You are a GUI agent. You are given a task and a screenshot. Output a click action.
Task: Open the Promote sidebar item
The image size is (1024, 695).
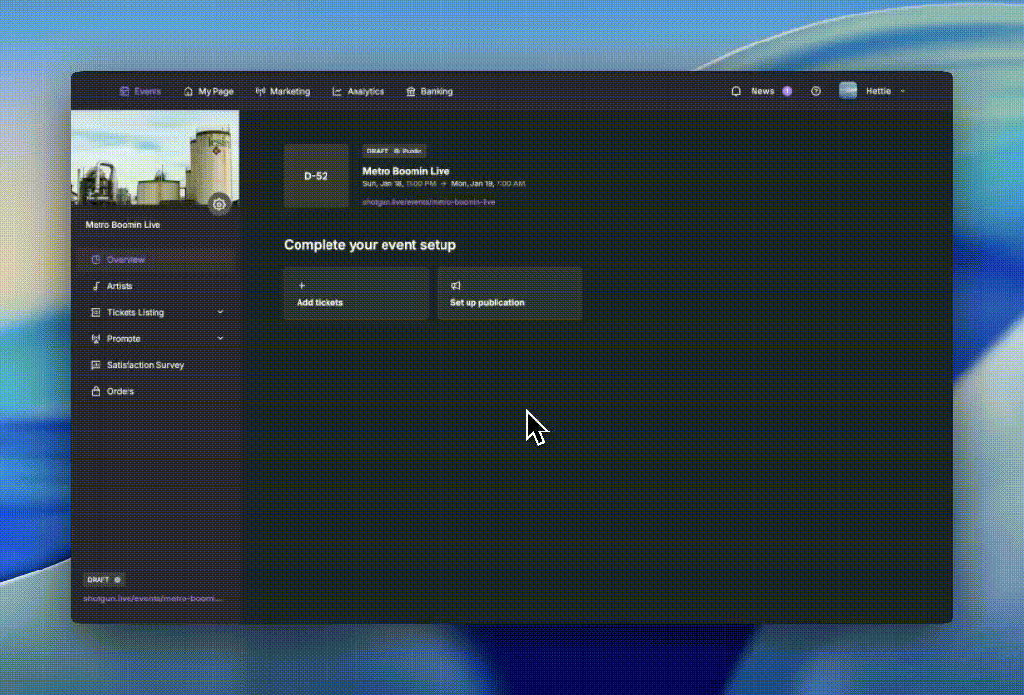click(156, 339)
